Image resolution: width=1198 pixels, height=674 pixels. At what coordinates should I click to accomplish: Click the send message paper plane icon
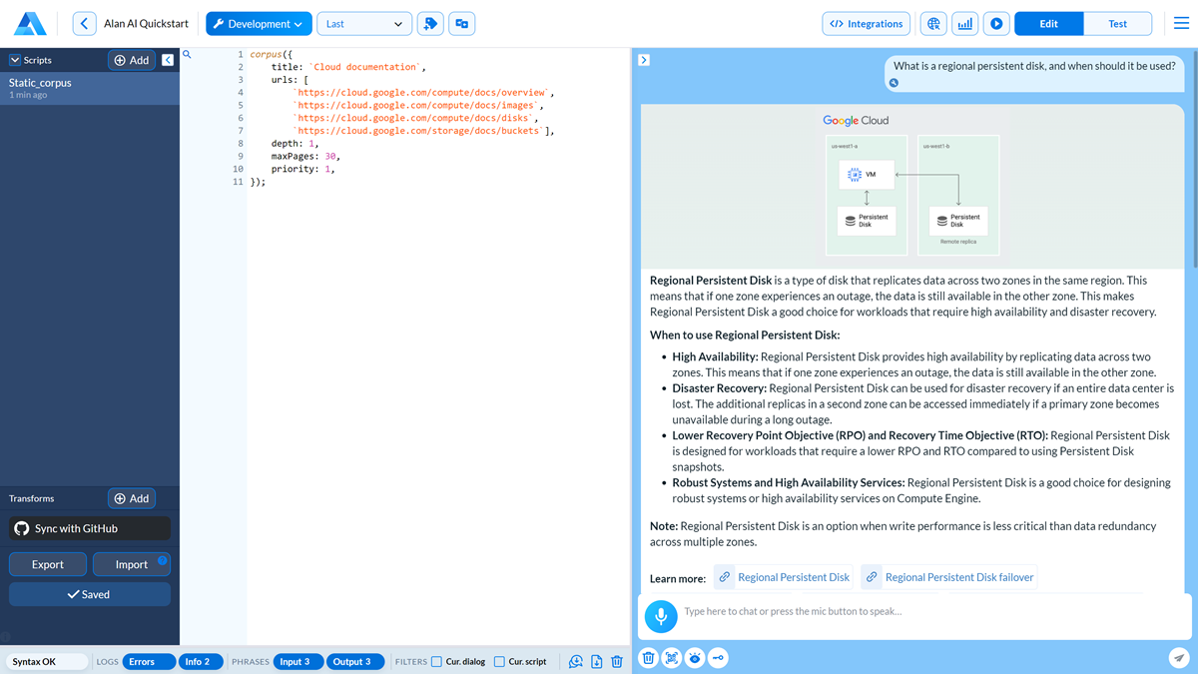click(x=1179, y=657)
